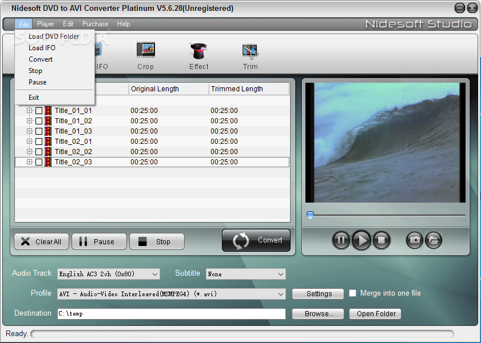Expand the Title_02_02 tree node
Image resolution: width=481 pixels, height=343 pixels.
[x=29, y=151]
